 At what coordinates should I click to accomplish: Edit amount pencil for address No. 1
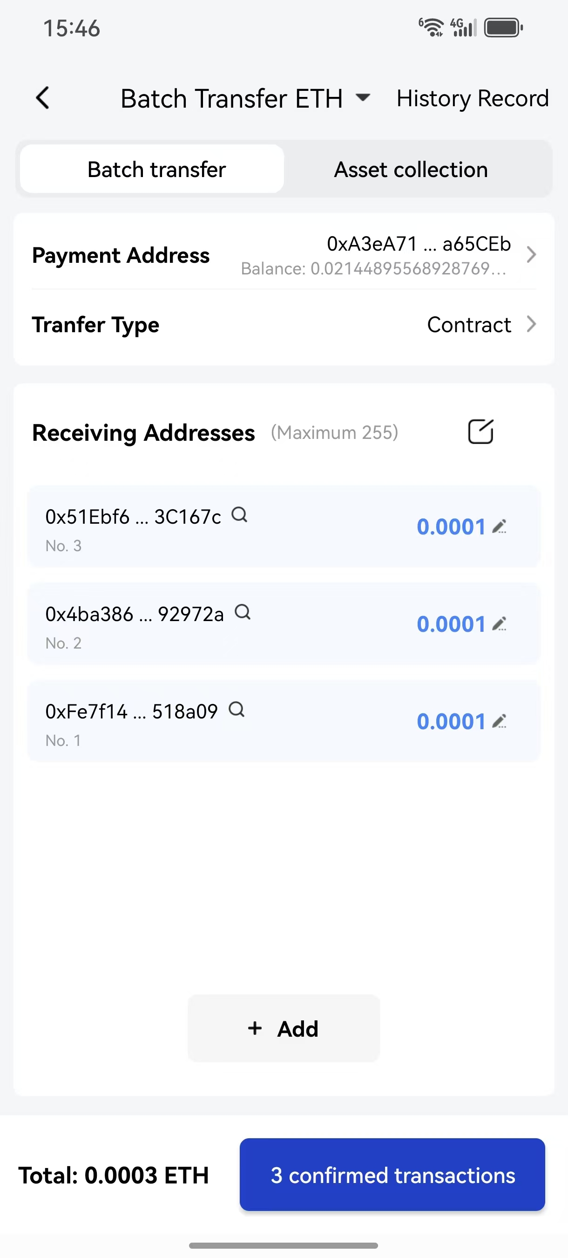click(499, 721)
